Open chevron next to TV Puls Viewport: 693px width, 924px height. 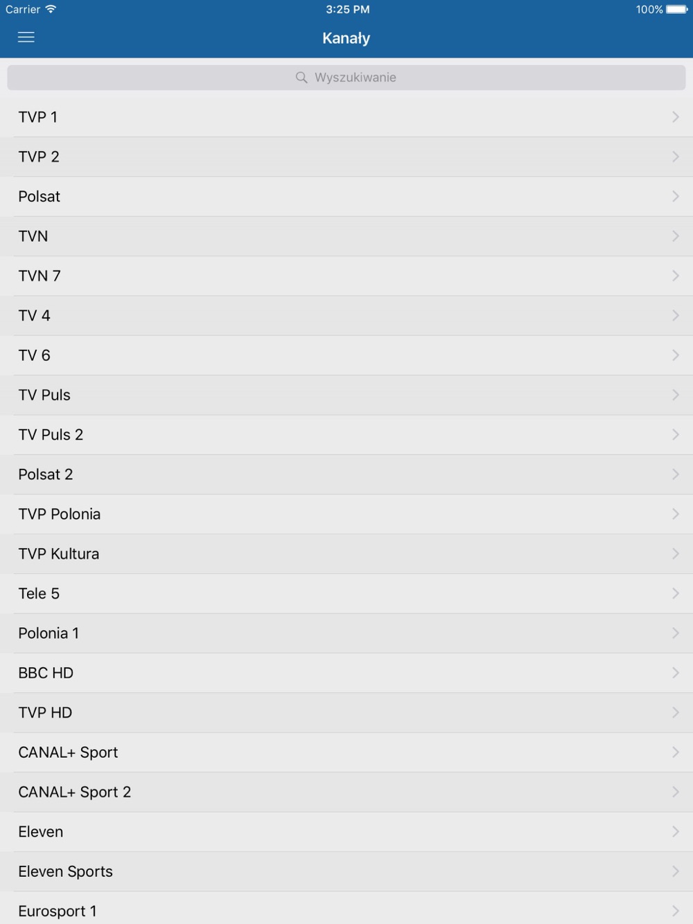coord(676,395)
